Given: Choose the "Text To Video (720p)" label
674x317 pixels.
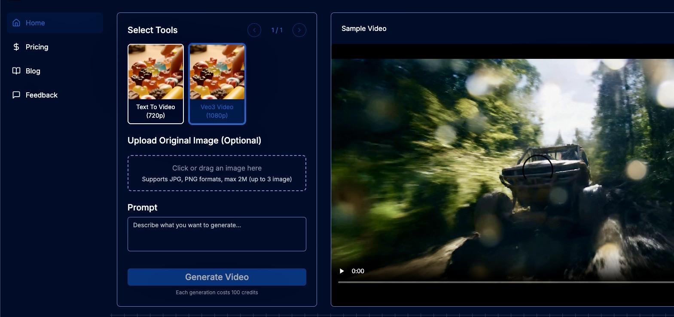Looking at the screenshot, I should click(156, 111).
